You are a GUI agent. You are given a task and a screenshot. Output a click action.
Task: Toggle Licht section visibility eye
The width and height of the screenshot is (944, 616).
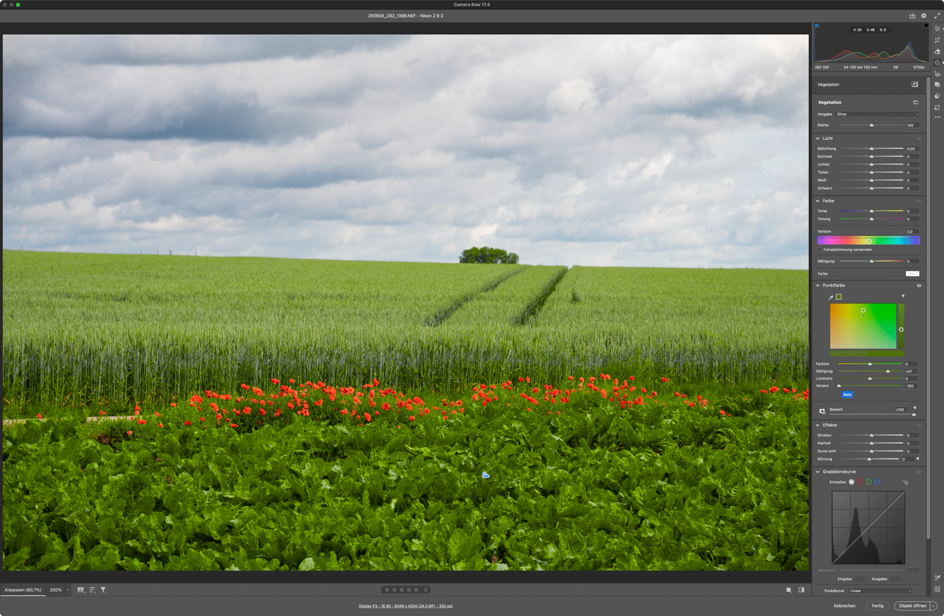point(919,139)
